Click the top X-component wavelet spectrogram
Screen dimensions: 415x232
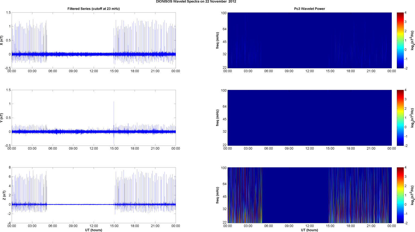[309, 40]
